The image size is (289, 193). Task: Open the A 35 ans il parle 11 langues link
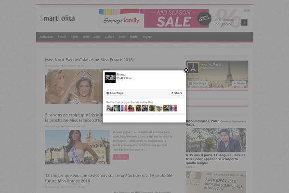click(215, 159)
